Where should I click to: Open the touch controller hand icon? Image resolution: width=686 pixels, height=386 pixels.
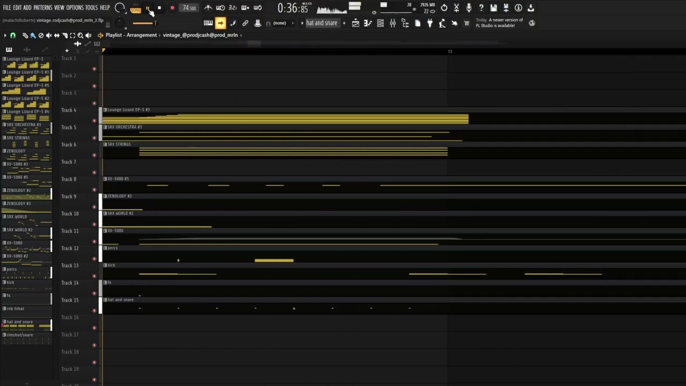pos(454,23)
